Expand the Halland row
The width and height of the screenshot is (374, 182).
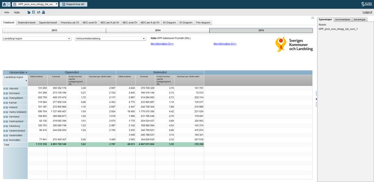coord(4,107)
